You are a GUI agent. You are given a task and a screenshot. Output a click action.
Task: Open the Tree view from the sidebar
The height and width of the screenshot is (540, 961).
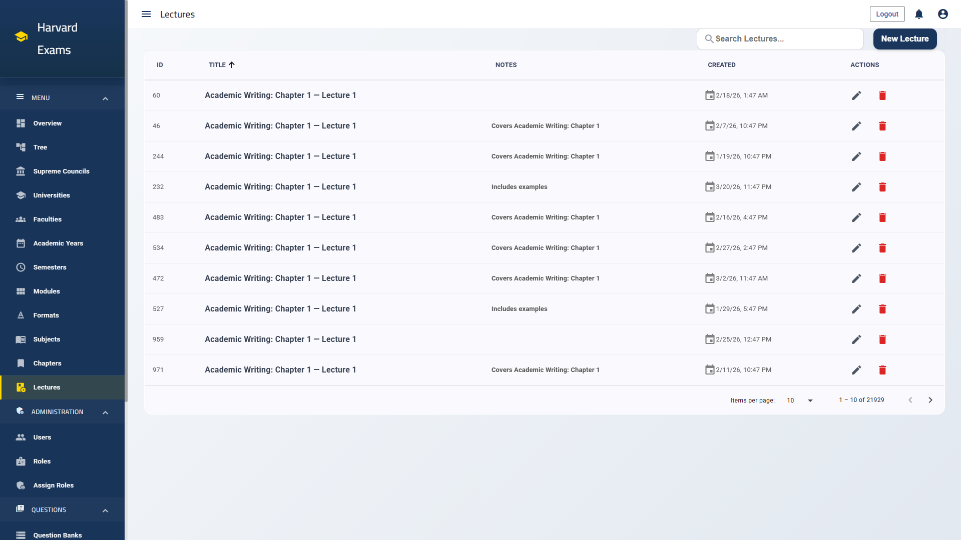[x=21, y=147]
